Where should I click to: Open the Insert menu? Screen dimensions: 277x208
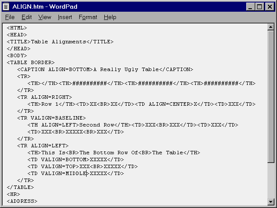pos(65,17)
